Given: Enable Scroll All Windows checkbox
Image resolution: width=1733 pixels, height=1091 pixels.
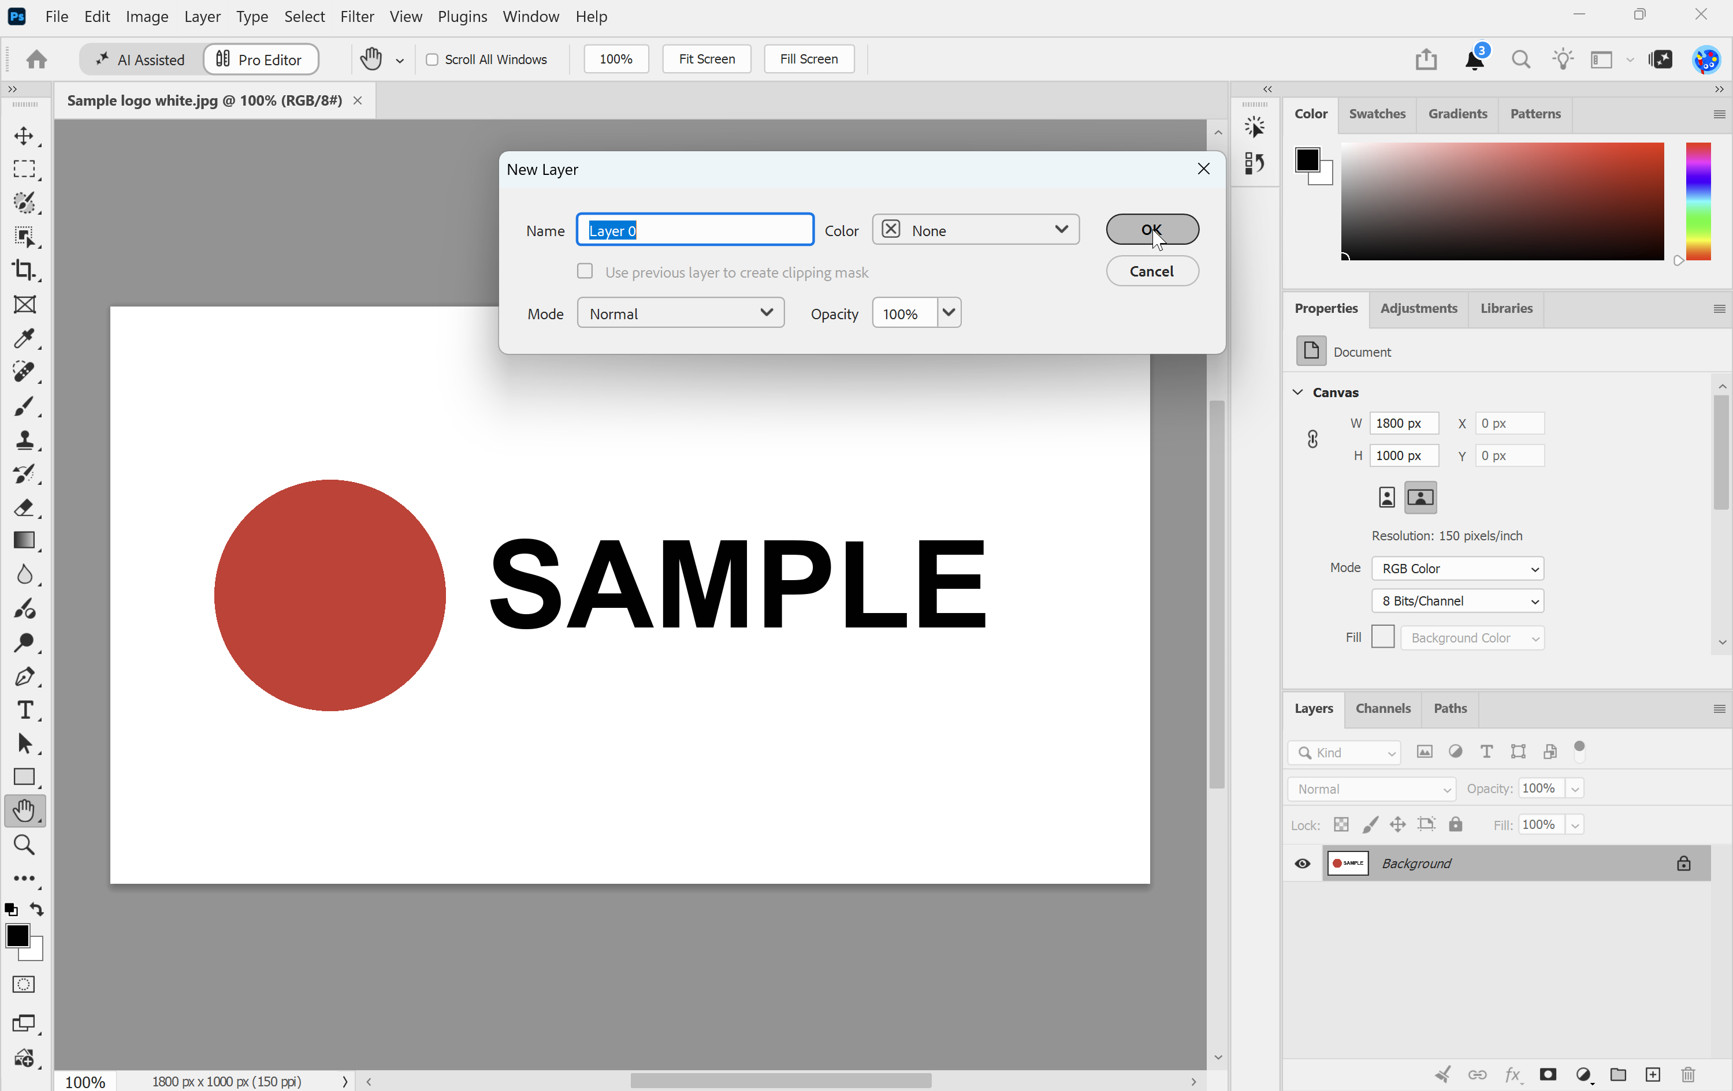Looking at the screenshot, I should coord(432,59).
